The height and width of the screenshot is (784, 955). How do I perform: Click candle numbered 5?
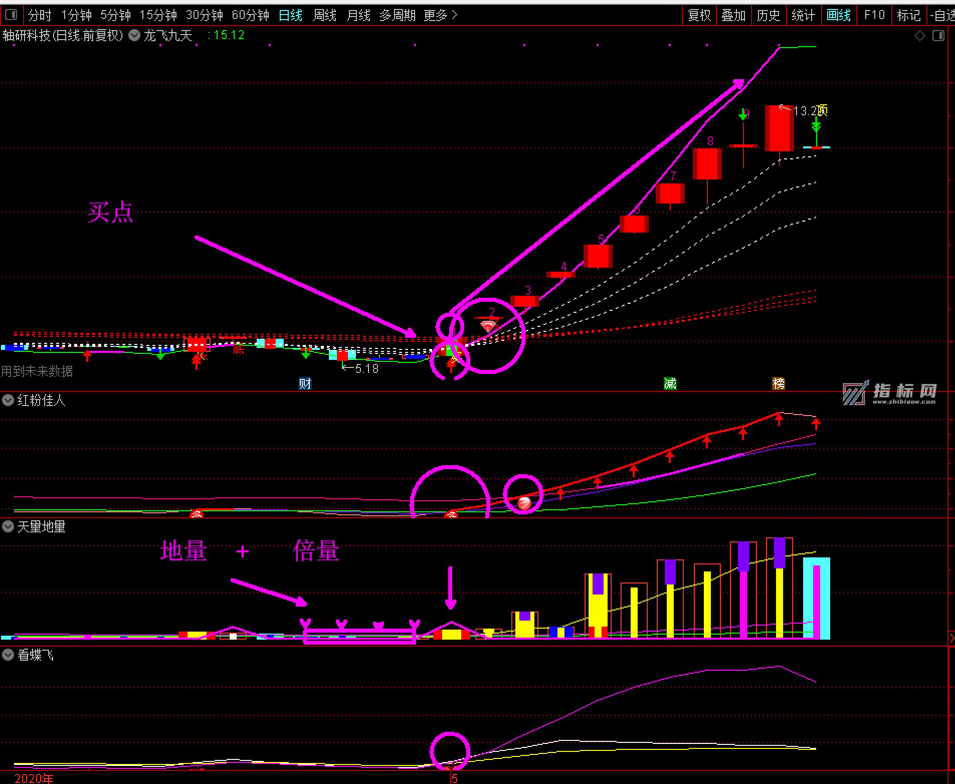point(598,256)
